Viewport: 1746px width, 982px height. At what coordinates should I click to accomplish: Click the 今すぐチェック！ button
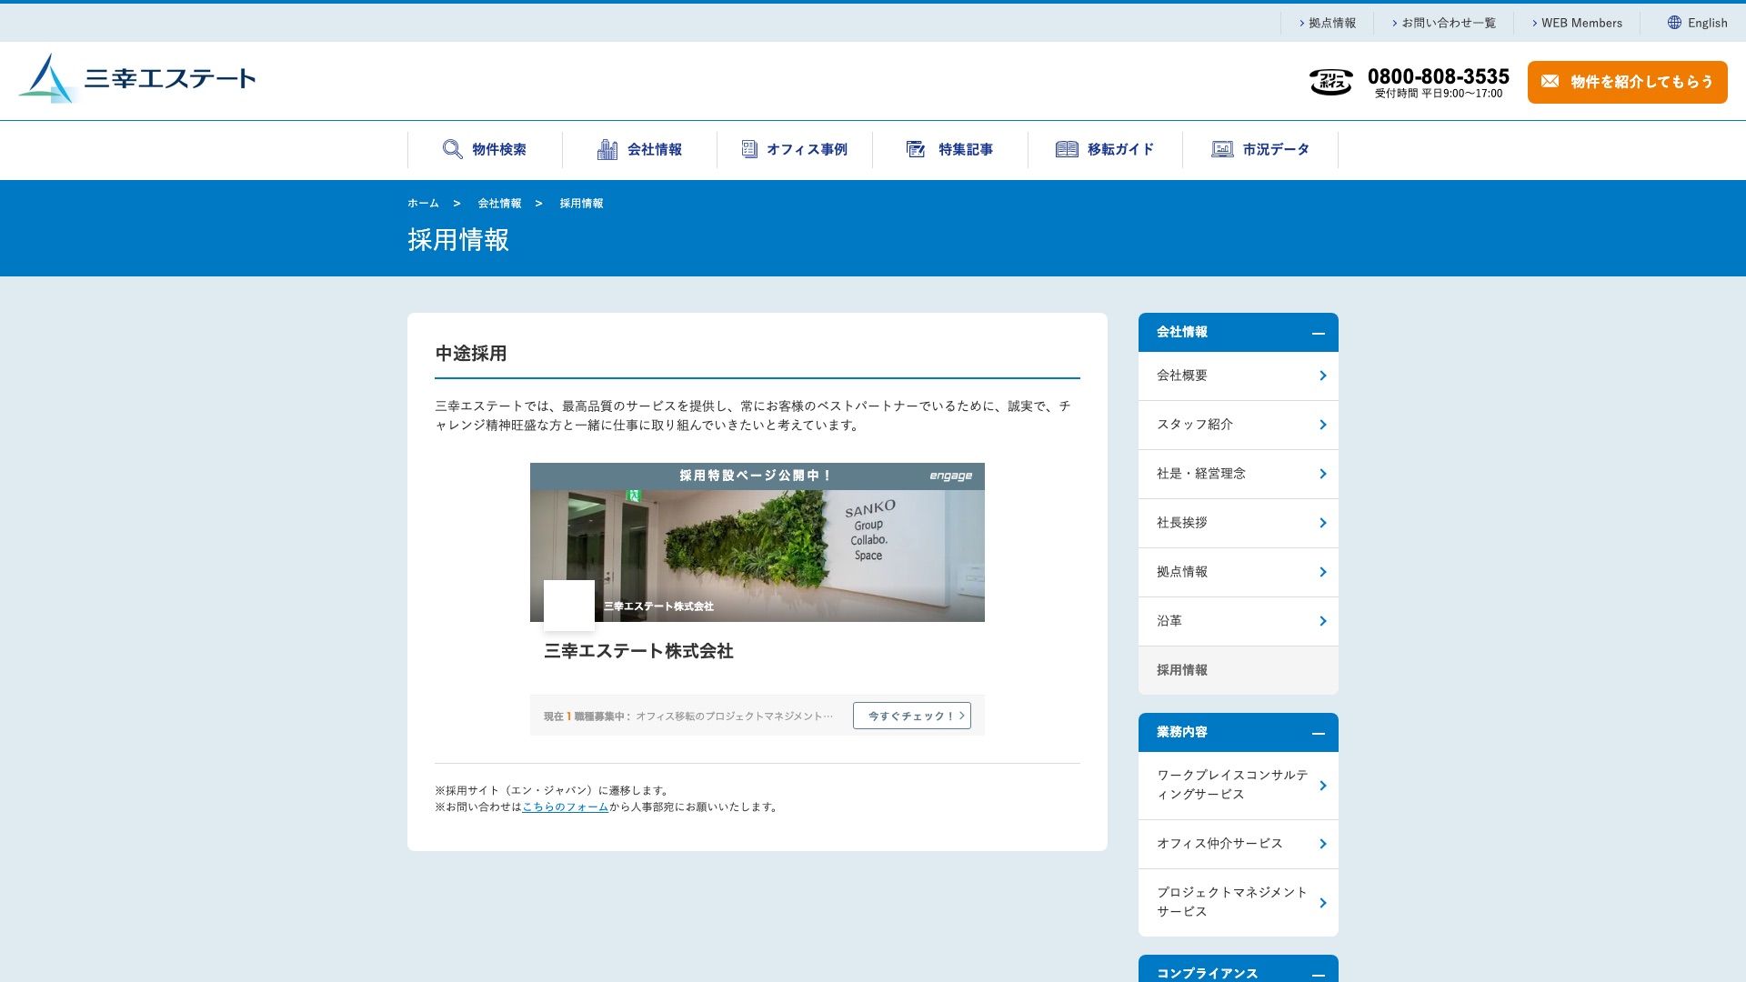coord(911,716)
